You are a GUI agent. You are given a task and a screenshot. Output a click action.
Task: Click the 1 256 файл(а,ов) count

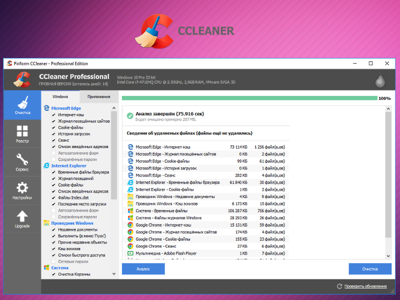point(269,147)
